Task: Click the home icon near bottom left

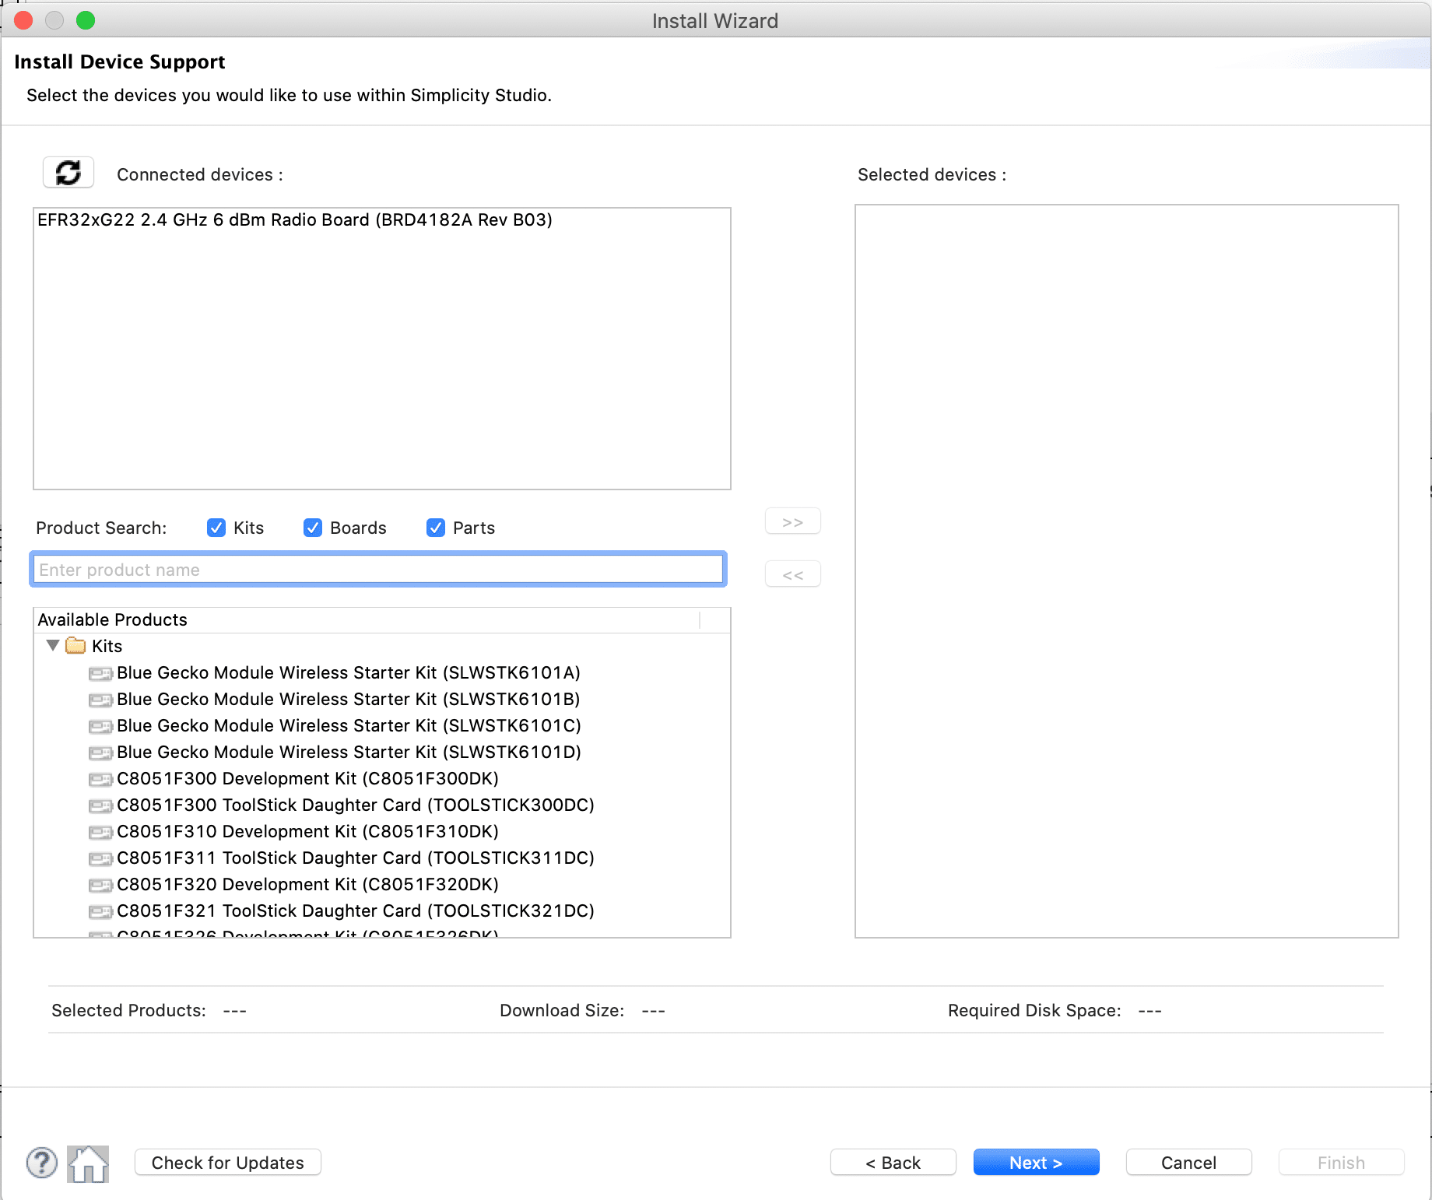Action: 87,1163
